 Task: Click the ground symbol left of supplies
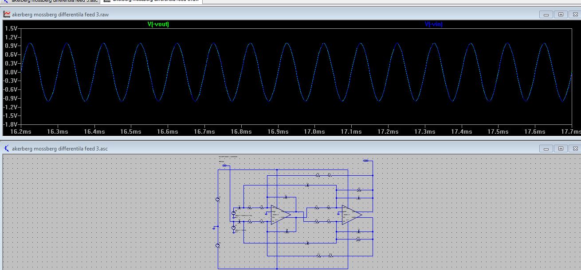(x=214, y=228)
